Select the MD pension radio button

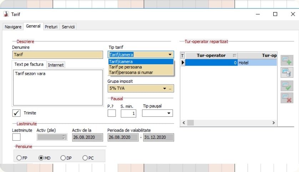coord(41,158)
